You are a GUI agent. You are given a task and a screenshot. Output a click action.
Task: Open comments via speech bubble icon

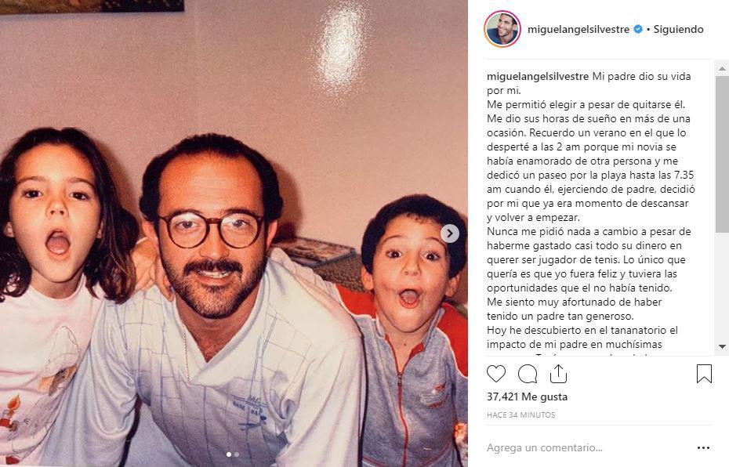(528, 374)
